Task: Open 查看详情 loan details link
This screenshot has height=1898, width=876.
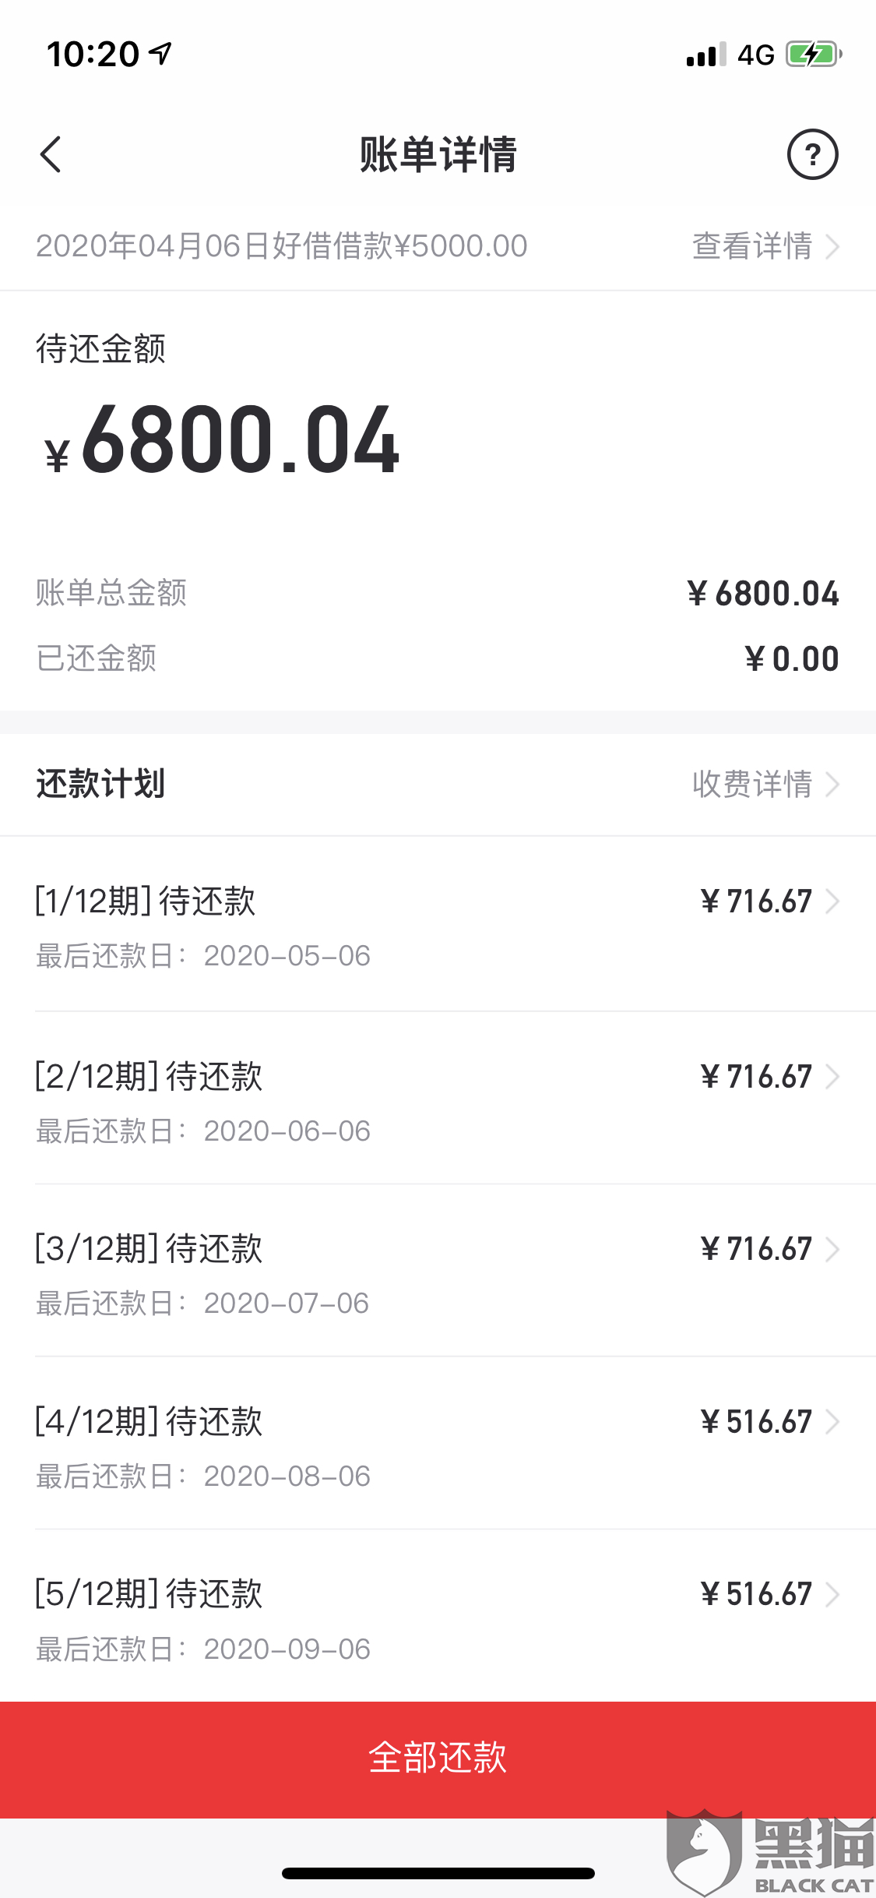Action: [x=765, y=246]
